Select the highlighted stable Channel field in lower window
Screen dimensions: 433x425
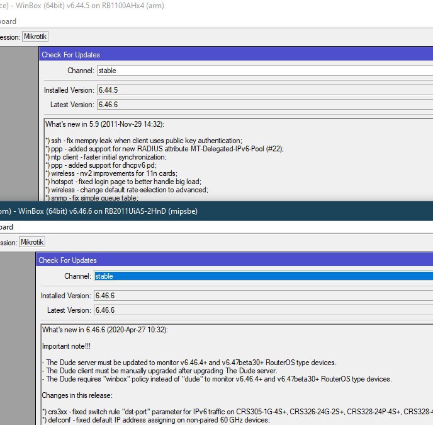[263, 276]
